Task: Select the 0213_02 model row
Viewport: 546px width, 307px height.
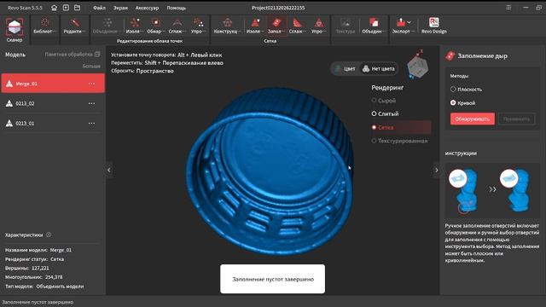Action: pyautogui.click(x=53, y=103)
